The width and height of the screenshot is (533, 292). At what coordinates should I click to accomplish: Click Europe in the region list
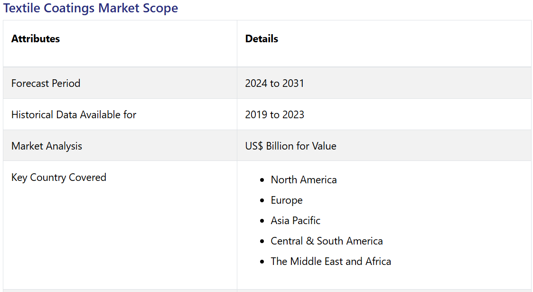287,200
